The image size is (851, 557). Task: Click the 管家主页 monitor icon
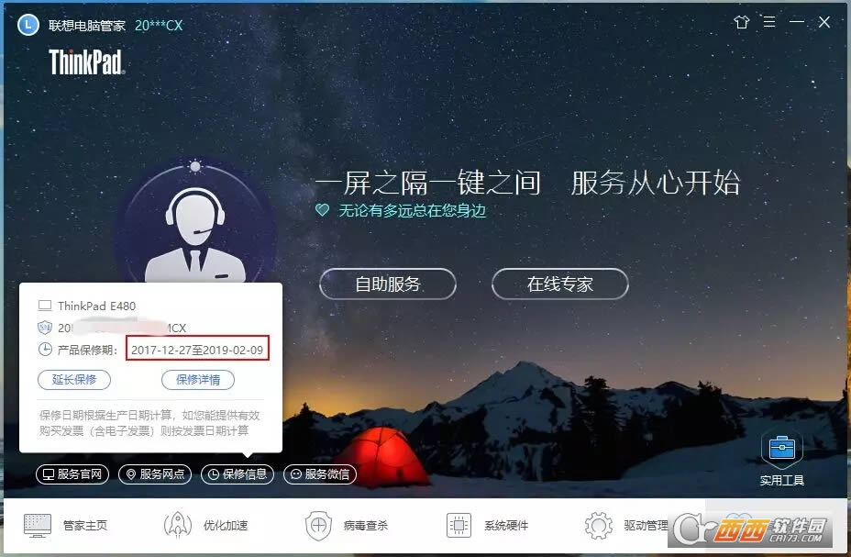[38, 525]
